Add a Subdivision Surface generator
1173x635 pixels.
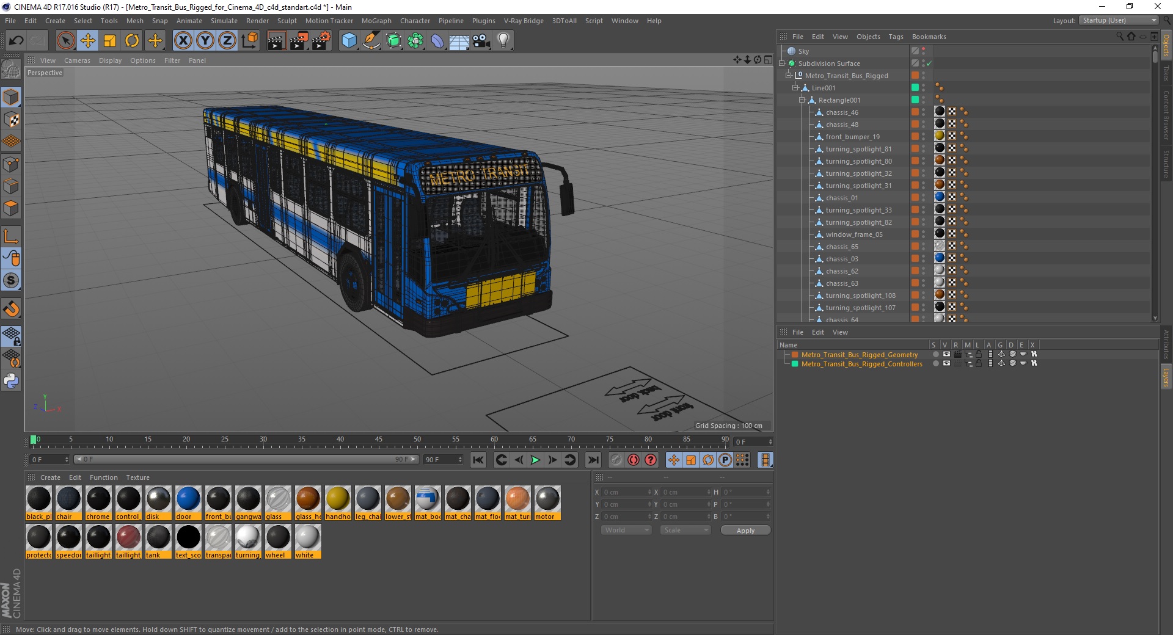393,41
